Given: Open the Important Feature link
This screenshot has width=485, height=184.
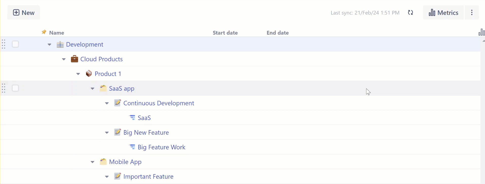Looking at the screenshot, I should pyautogui.click(x=148, y=176).
